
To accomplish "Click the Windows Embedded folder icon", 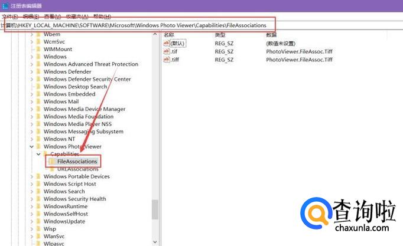I will click(x=38, y=94).
